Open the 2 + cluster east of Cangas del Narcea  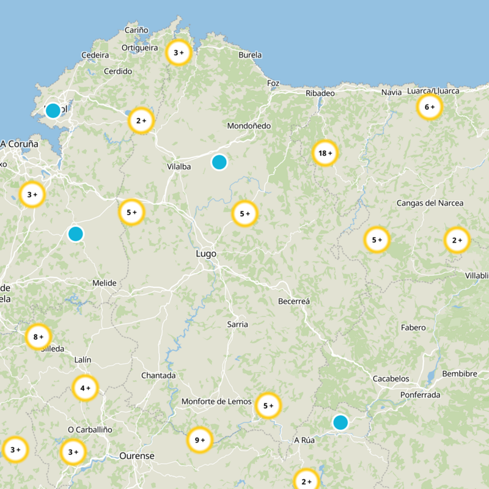(x=457, y=240)
